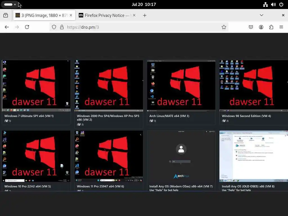Close the Firefox Privacy Notice tab
This screenshot has height=216, width=288.
(134, 15)
